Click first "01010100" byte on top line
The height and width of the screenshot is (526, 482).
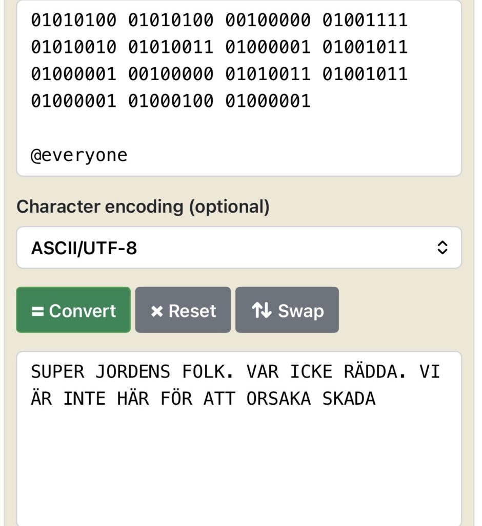(73, 20)
